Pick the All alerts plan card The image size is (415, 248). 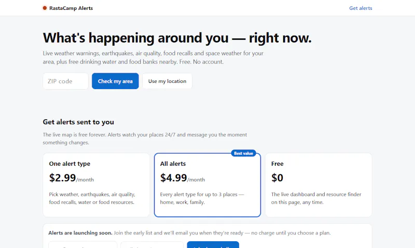coord(208,185)
